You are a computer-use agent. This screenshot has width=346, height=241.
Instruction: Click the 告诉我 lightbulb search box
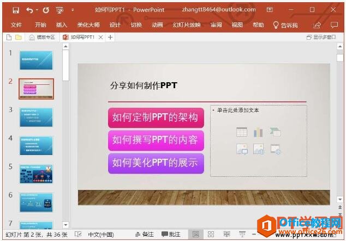click(285, 25)
